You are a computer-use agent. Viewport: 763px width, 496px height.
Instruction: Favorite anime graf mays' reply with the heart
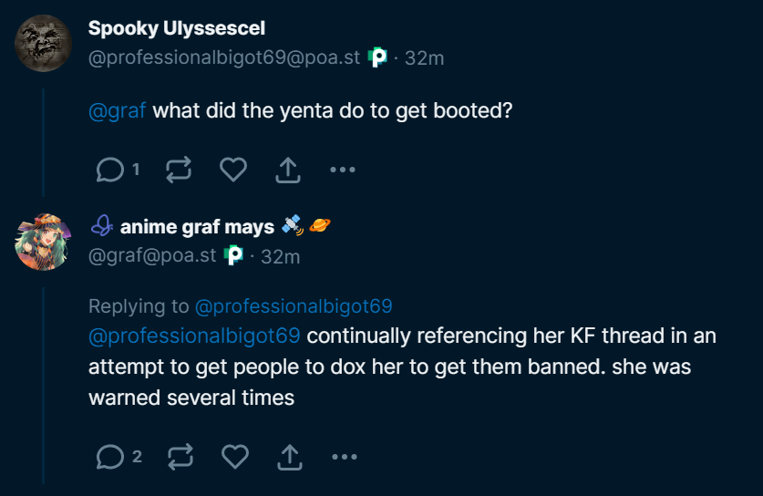tap(235, 456)
